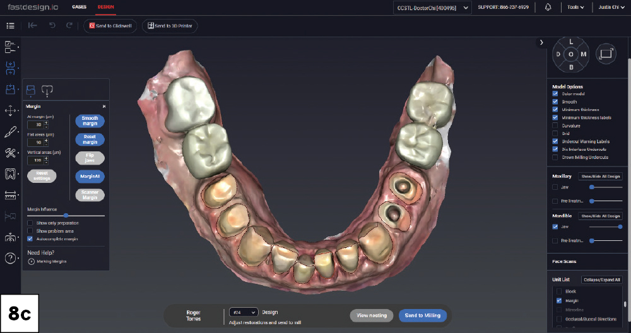The height and width of the screenshot is (333, 631).
Task: Open the help question mark icon
Action: point(10,258)
